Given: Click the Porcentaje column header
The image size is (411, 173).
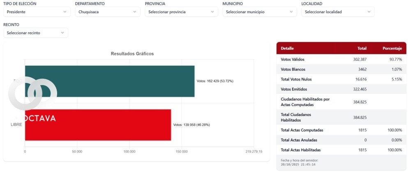Looking at the screenshot, I should click(x=392, y=48).
